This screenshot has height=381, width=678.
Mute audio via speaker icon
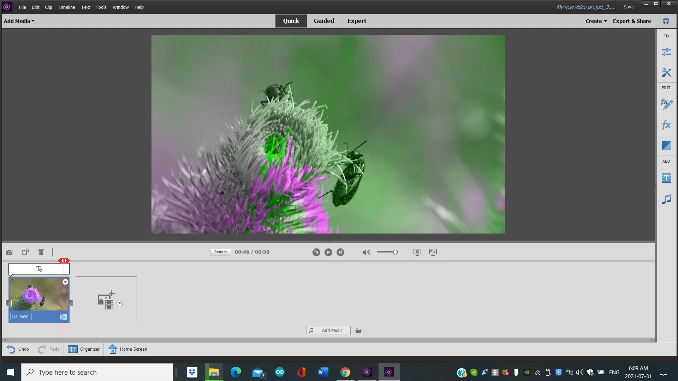point(366,252)
